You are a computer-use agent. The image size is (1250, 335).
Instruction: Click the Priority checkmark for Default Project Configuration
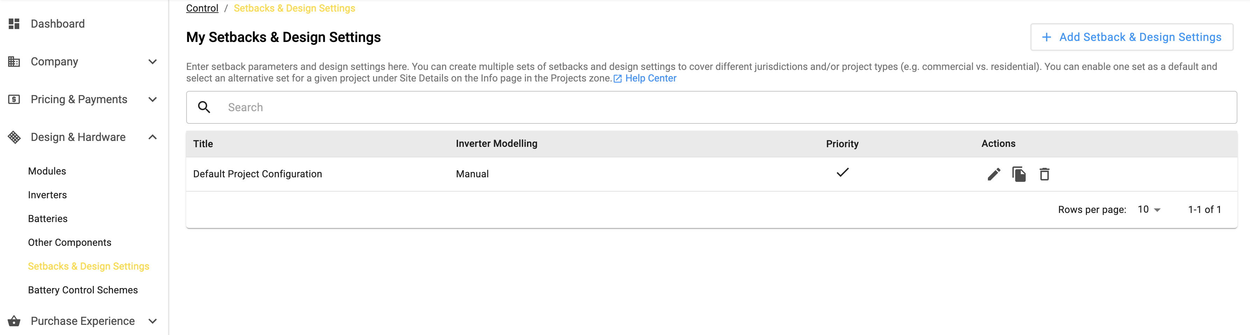[x=842, y=173]
